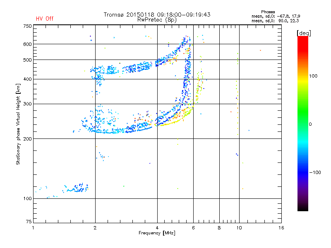The height and width of the screenshot is (248, 331).
Task: Click the Frequency [MHz] axis label
Action: [x=157, y=233]
